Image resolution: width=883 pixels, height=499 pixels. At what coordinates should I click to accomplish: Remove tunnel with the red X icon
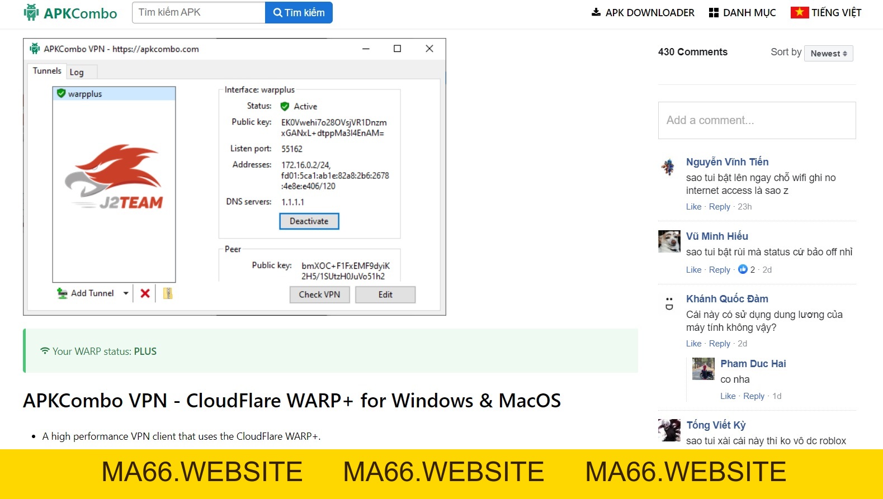coord(145,293)
